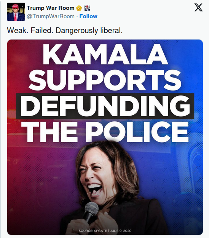Open the X logo link
This screenshot has width=209, height=238.
(198, 8)
